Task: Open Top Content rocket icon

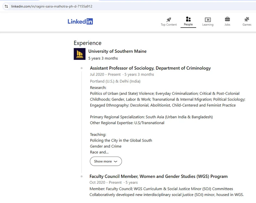Action: point(169,20)
